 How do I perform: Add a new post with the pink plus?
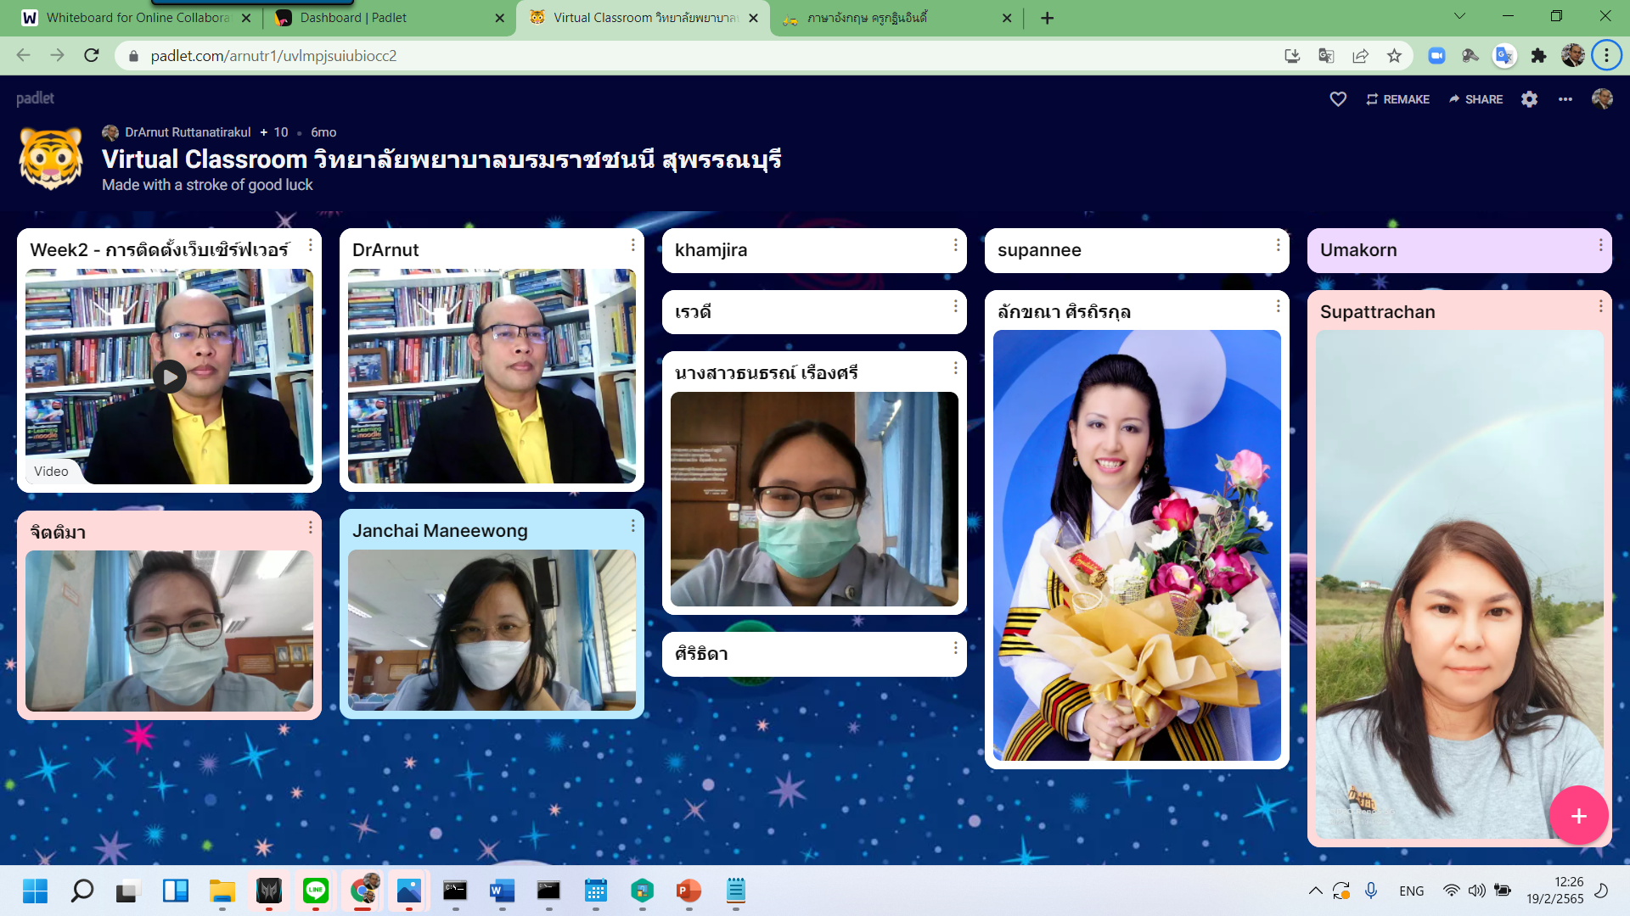point(1578,815)
